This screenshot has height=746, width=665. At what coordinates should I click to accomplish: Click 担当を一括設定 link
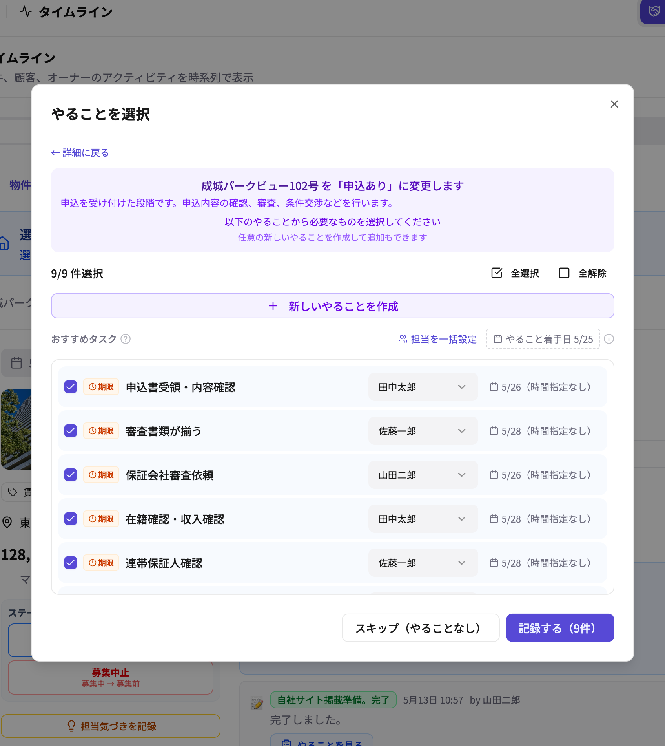(x=437, y=339)
